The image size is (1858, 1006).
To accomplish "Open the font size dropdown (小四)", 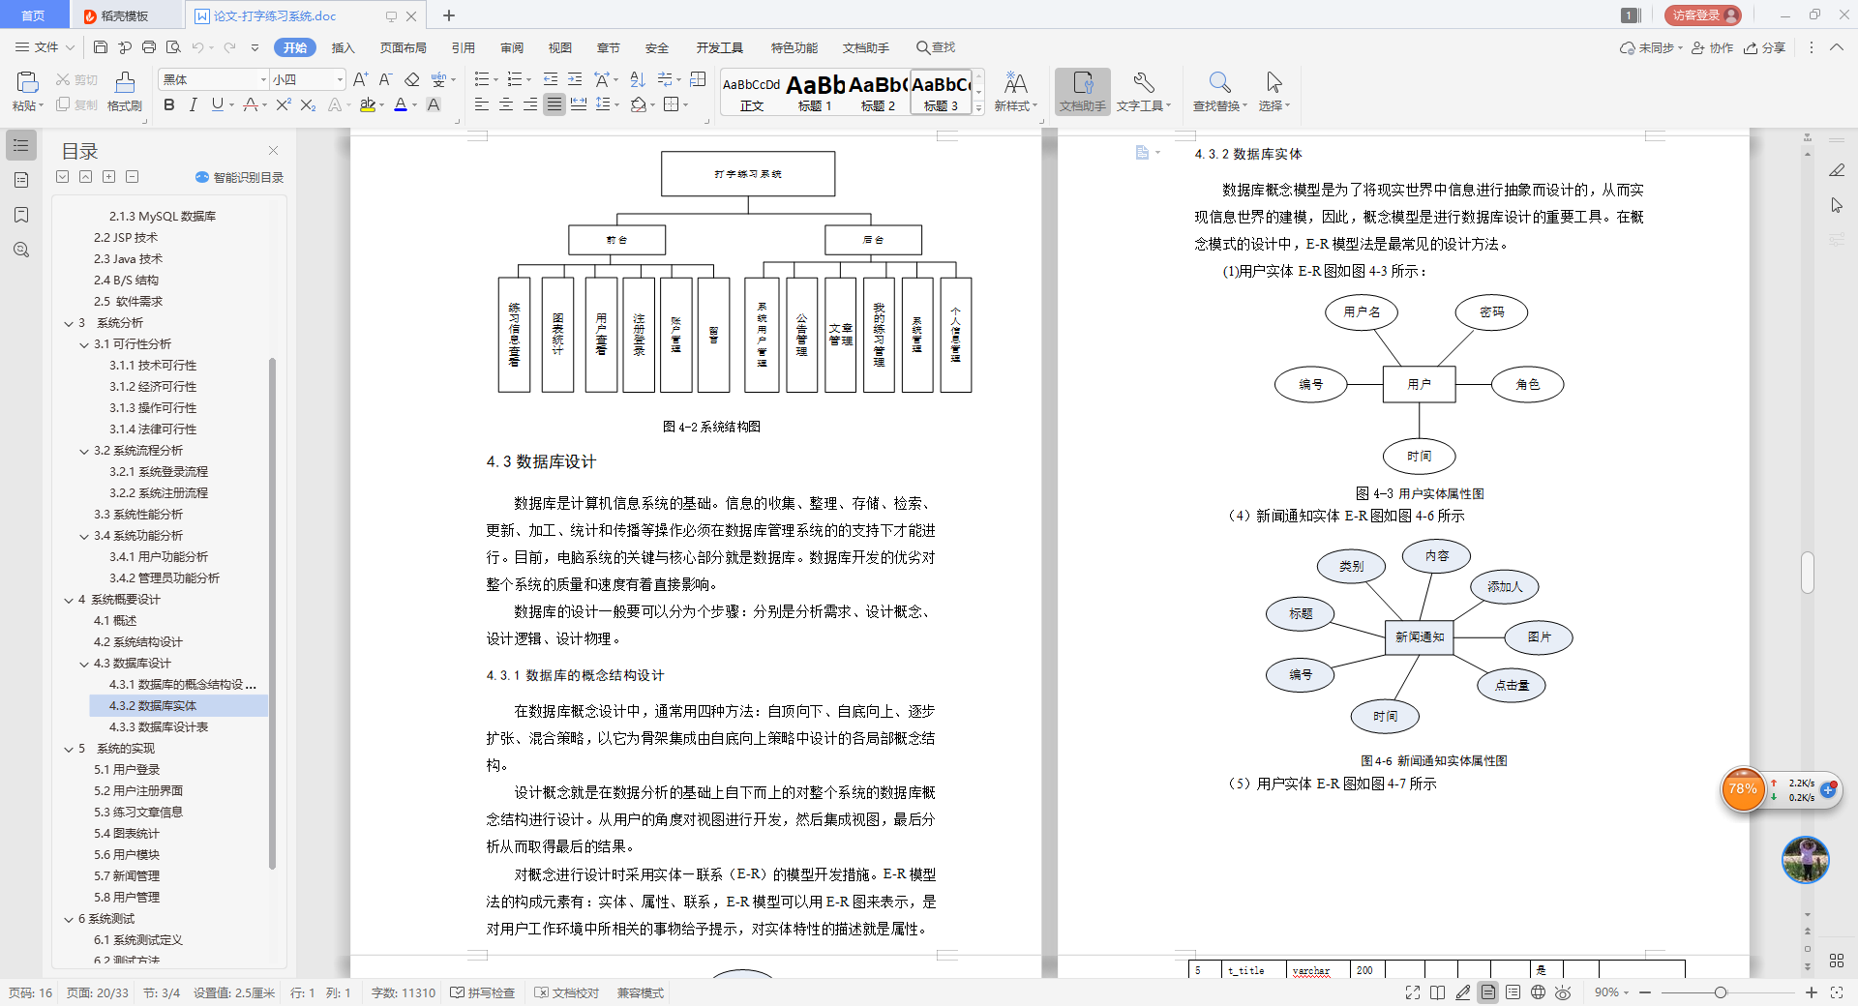I will (x=340, y=79).
